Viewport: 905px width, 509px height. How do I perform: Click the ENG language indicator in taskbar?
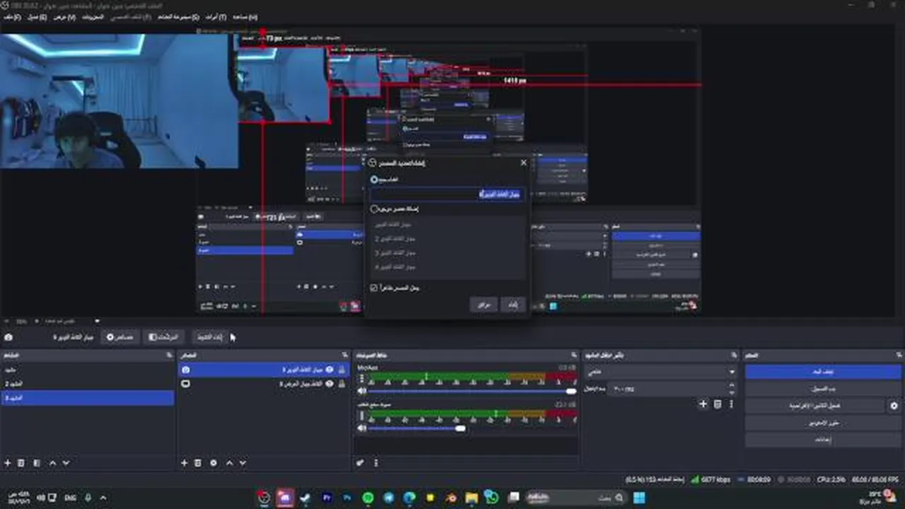(x=70, y=498)
